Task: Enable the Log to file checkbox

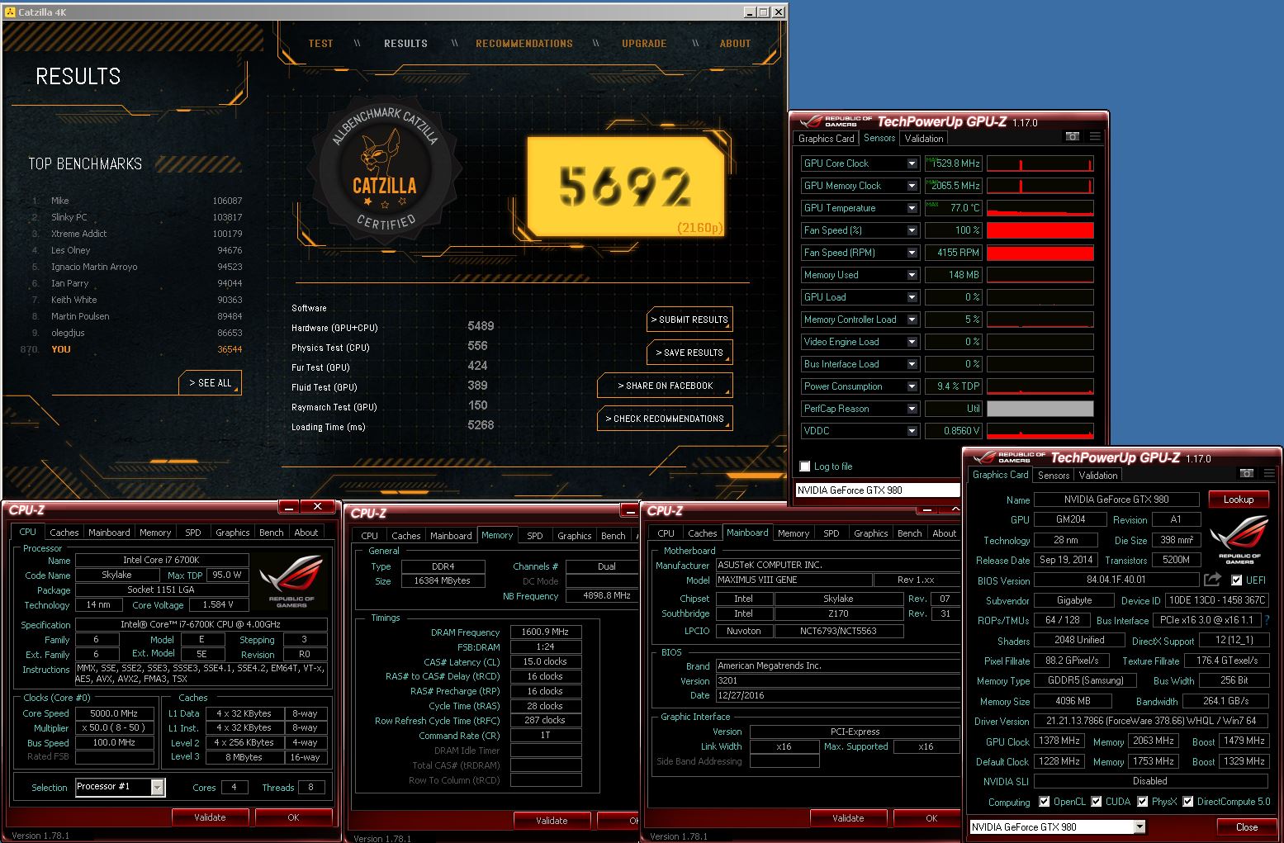Action: [805, 466]
